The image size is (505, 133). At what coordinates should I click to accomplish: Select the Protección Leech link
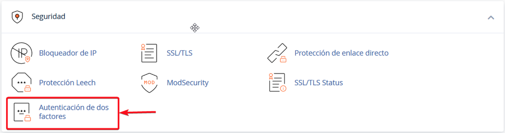coord(67,83)
